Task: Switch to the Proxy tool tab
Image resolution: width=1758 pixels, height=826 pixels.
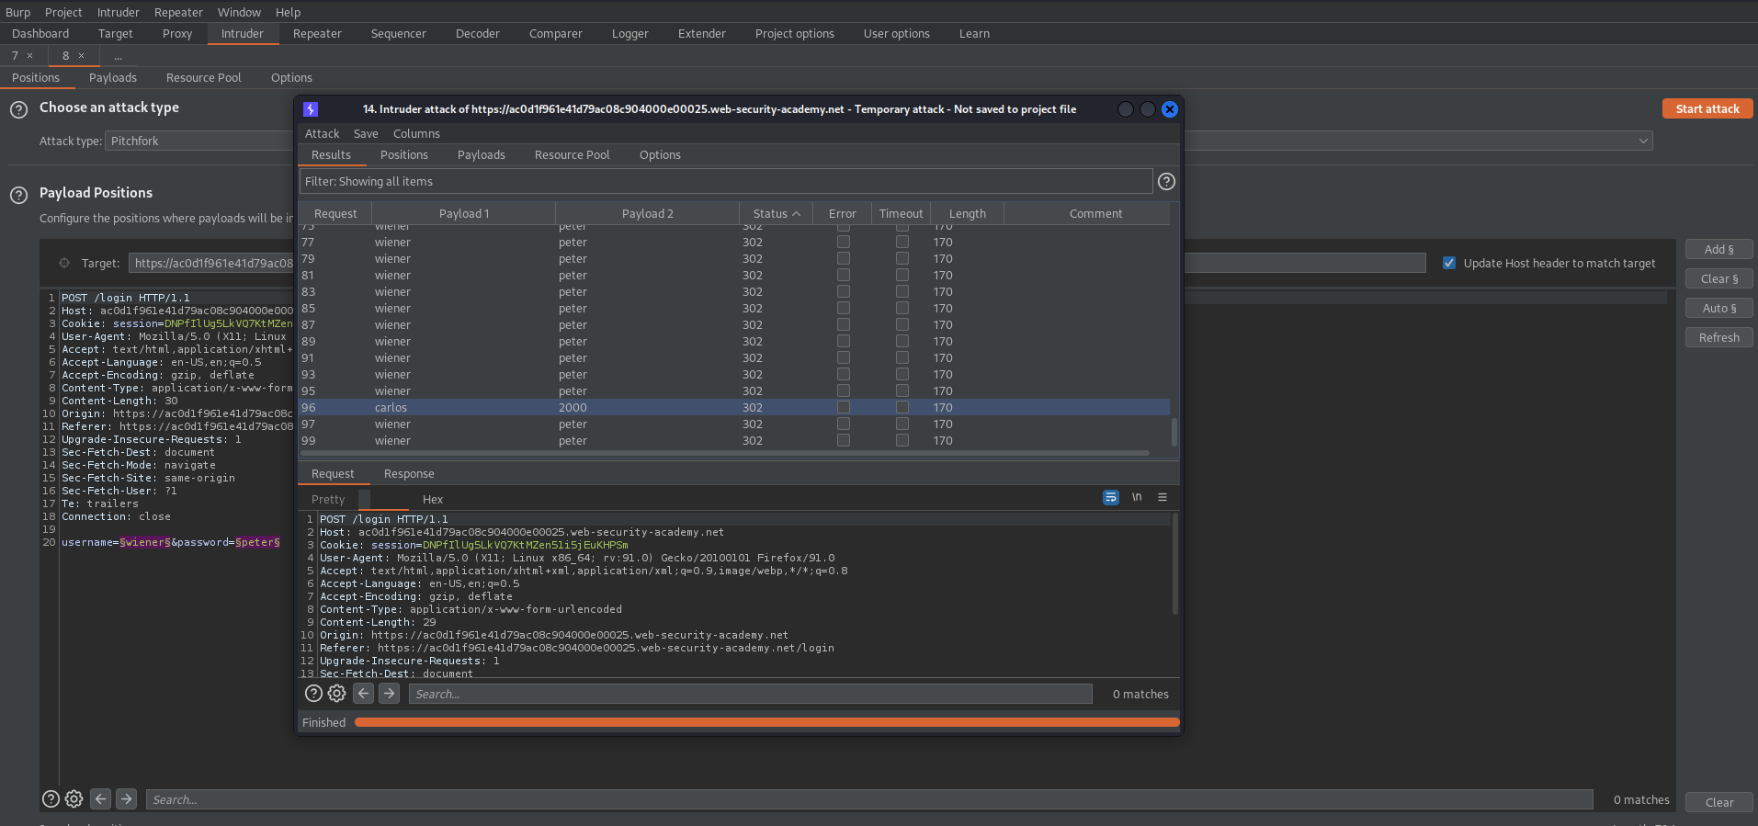Action: [177, 33]
